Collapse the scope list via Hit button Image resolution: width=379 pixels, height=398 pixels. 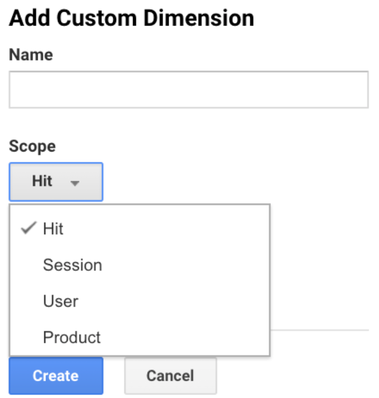pos(56,182)
